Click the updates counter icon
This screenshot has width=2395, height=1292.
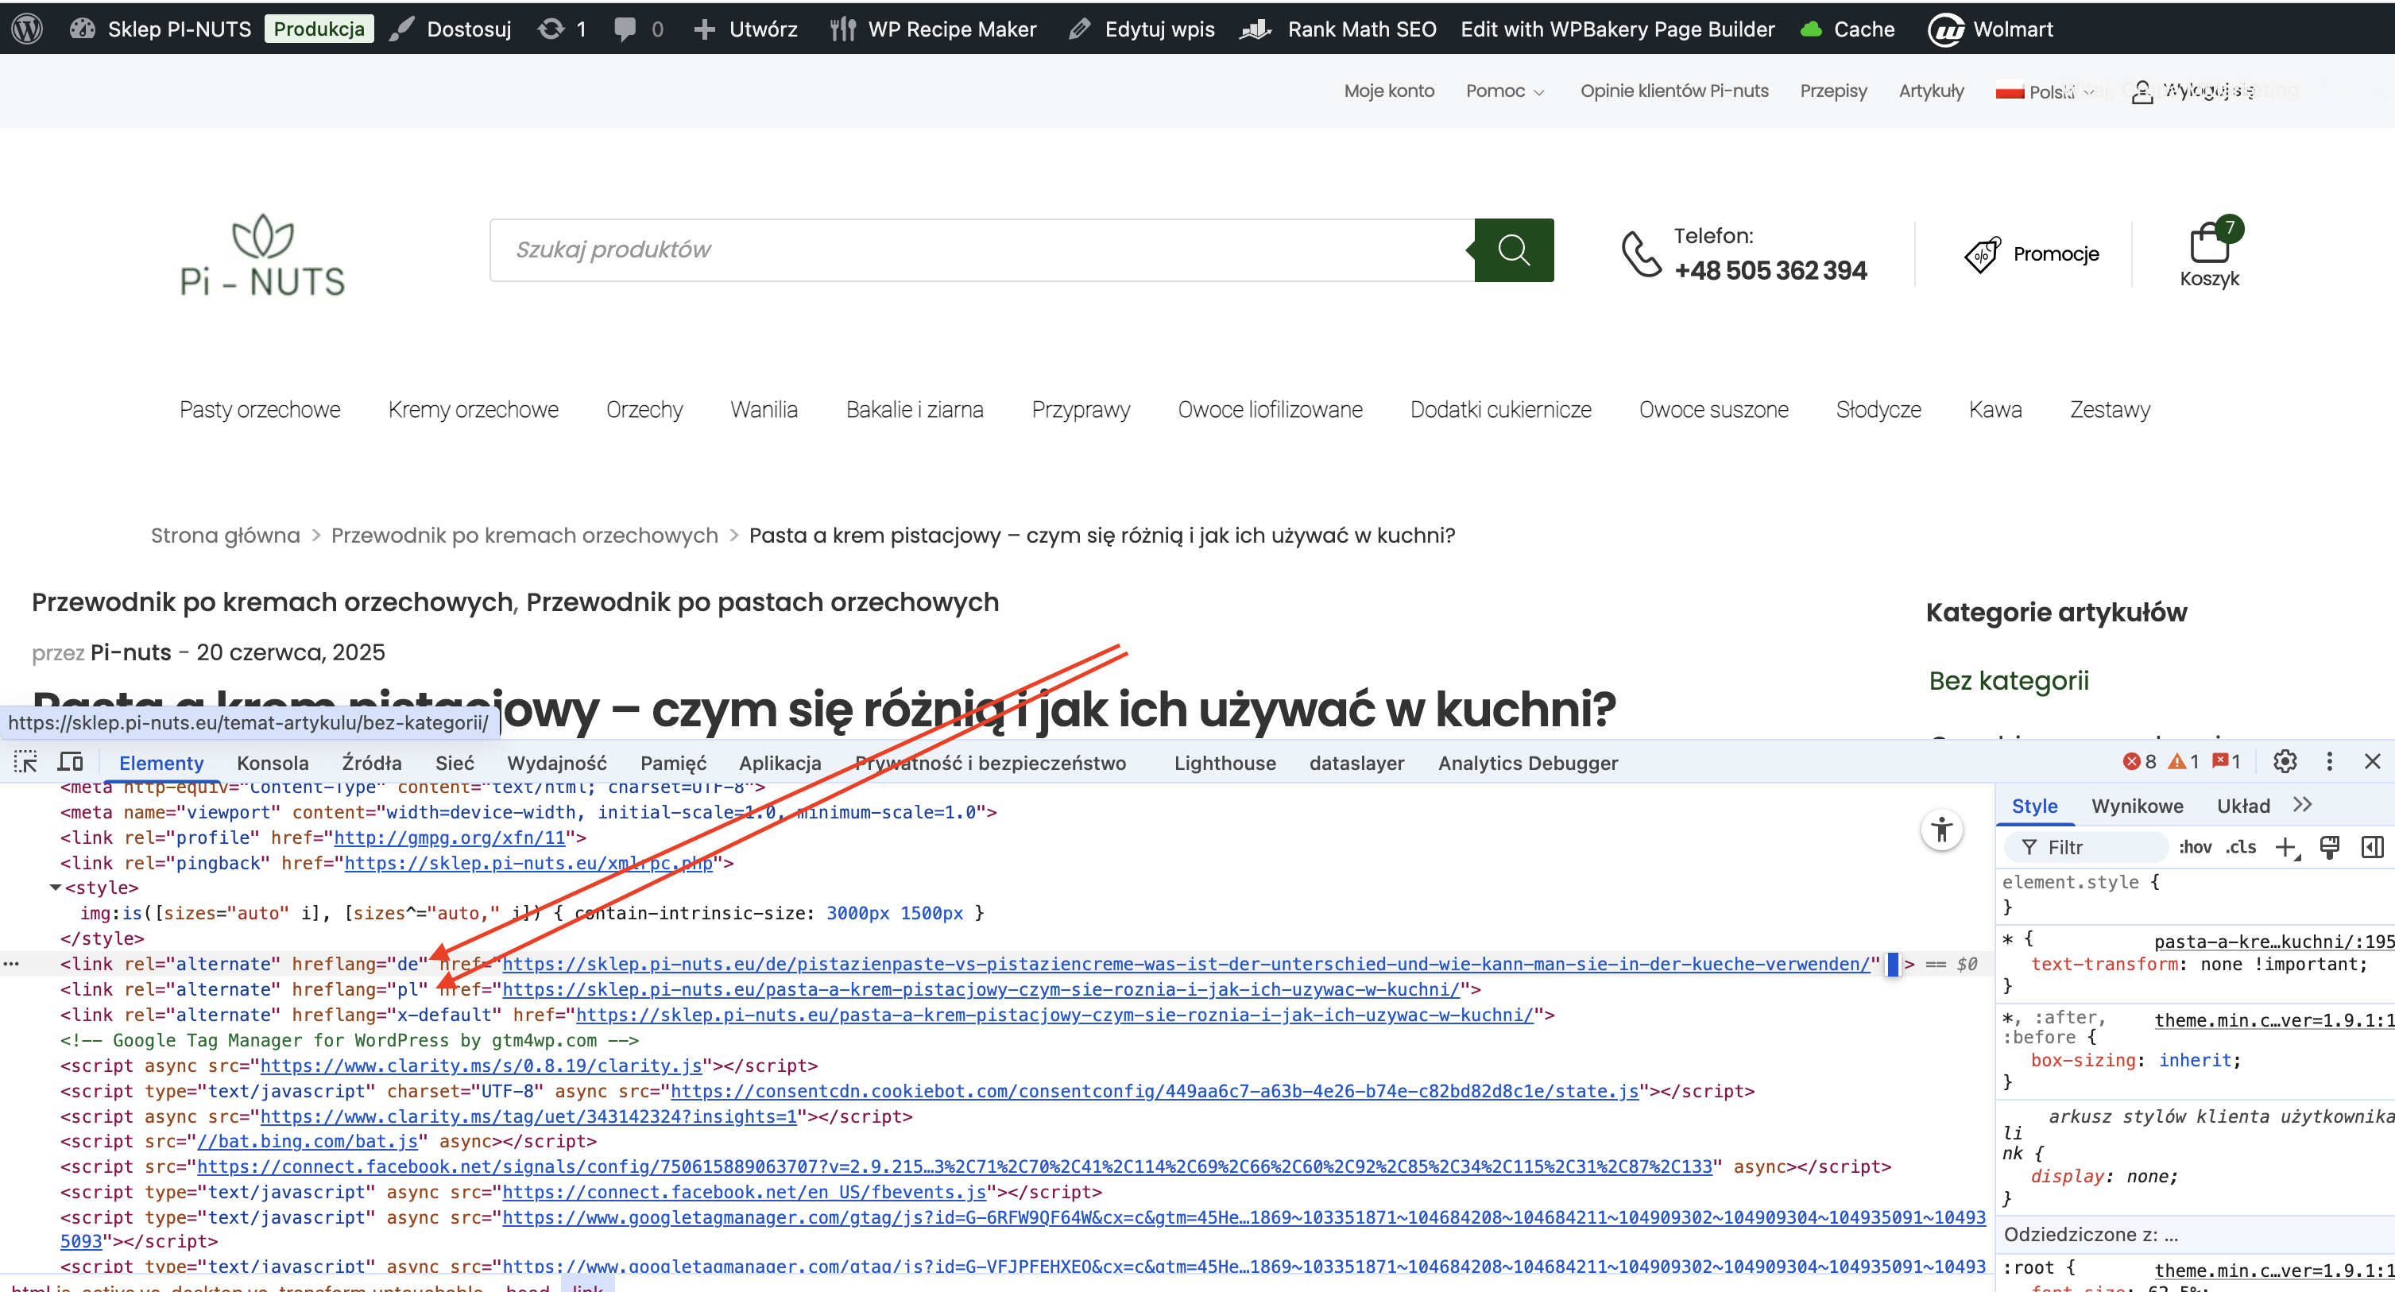562,29
